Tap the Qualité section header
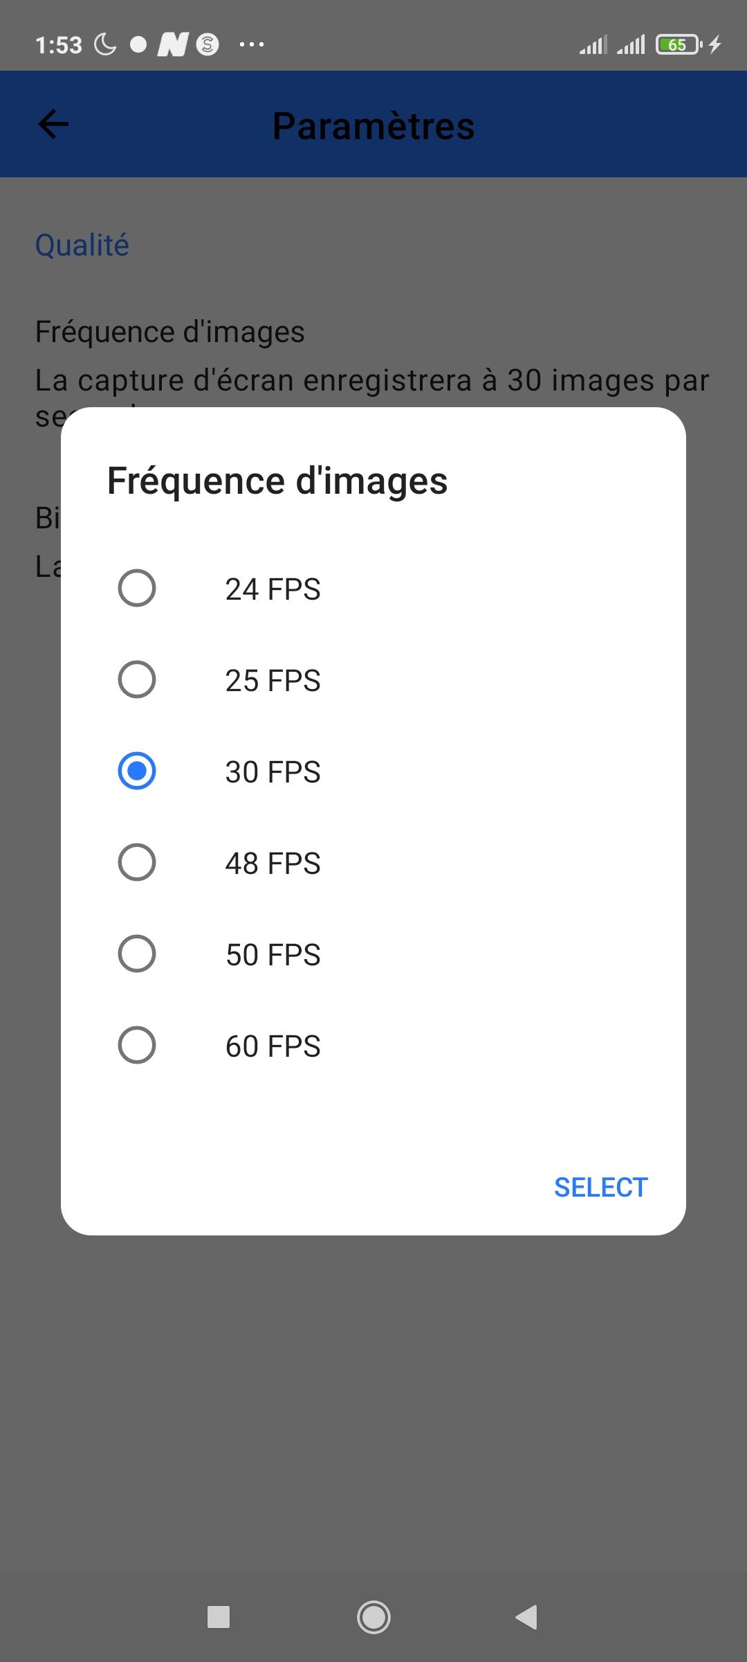The height and width of the screenshot is (1662, 747). [x=82, y=245]
